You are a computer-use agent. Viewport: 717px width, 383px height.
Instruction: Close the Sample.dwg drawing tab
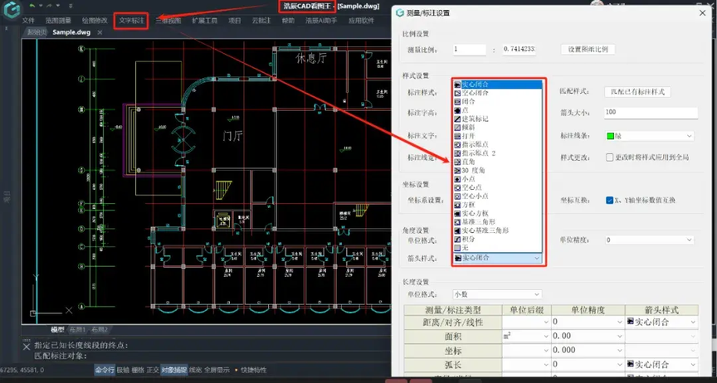coord(100,32)
